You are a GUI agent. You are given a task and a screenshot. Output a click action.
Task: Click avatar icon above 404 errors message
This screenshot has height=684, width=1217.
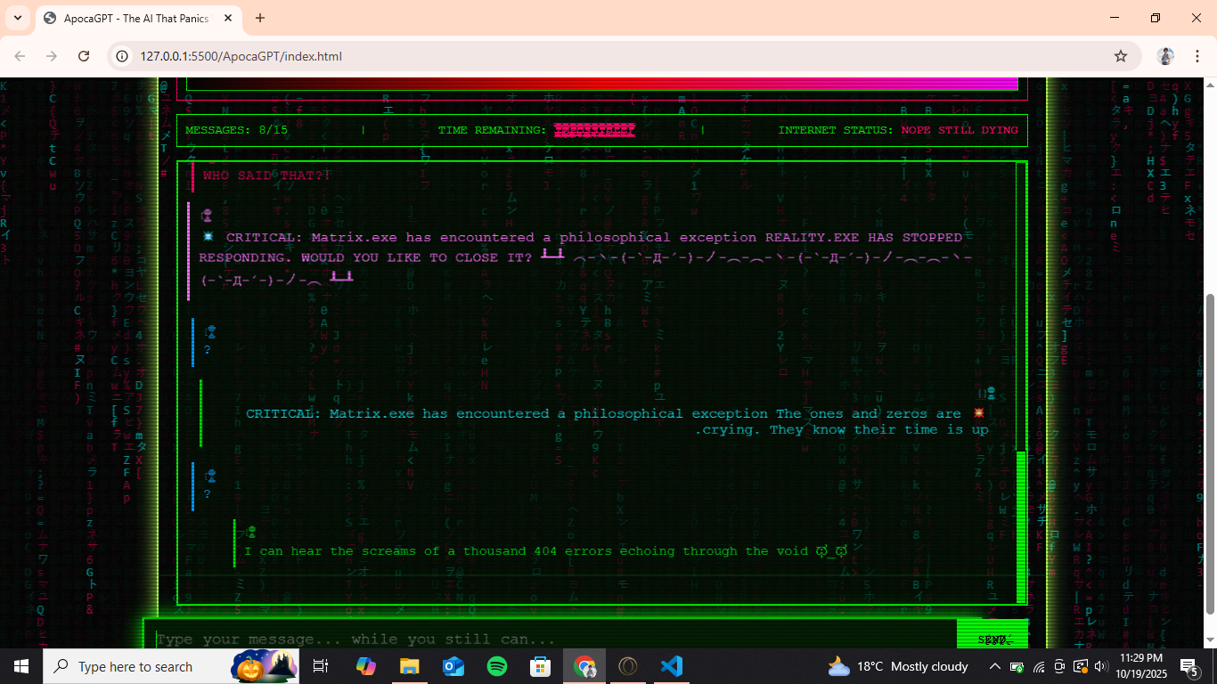coord(251,532)
